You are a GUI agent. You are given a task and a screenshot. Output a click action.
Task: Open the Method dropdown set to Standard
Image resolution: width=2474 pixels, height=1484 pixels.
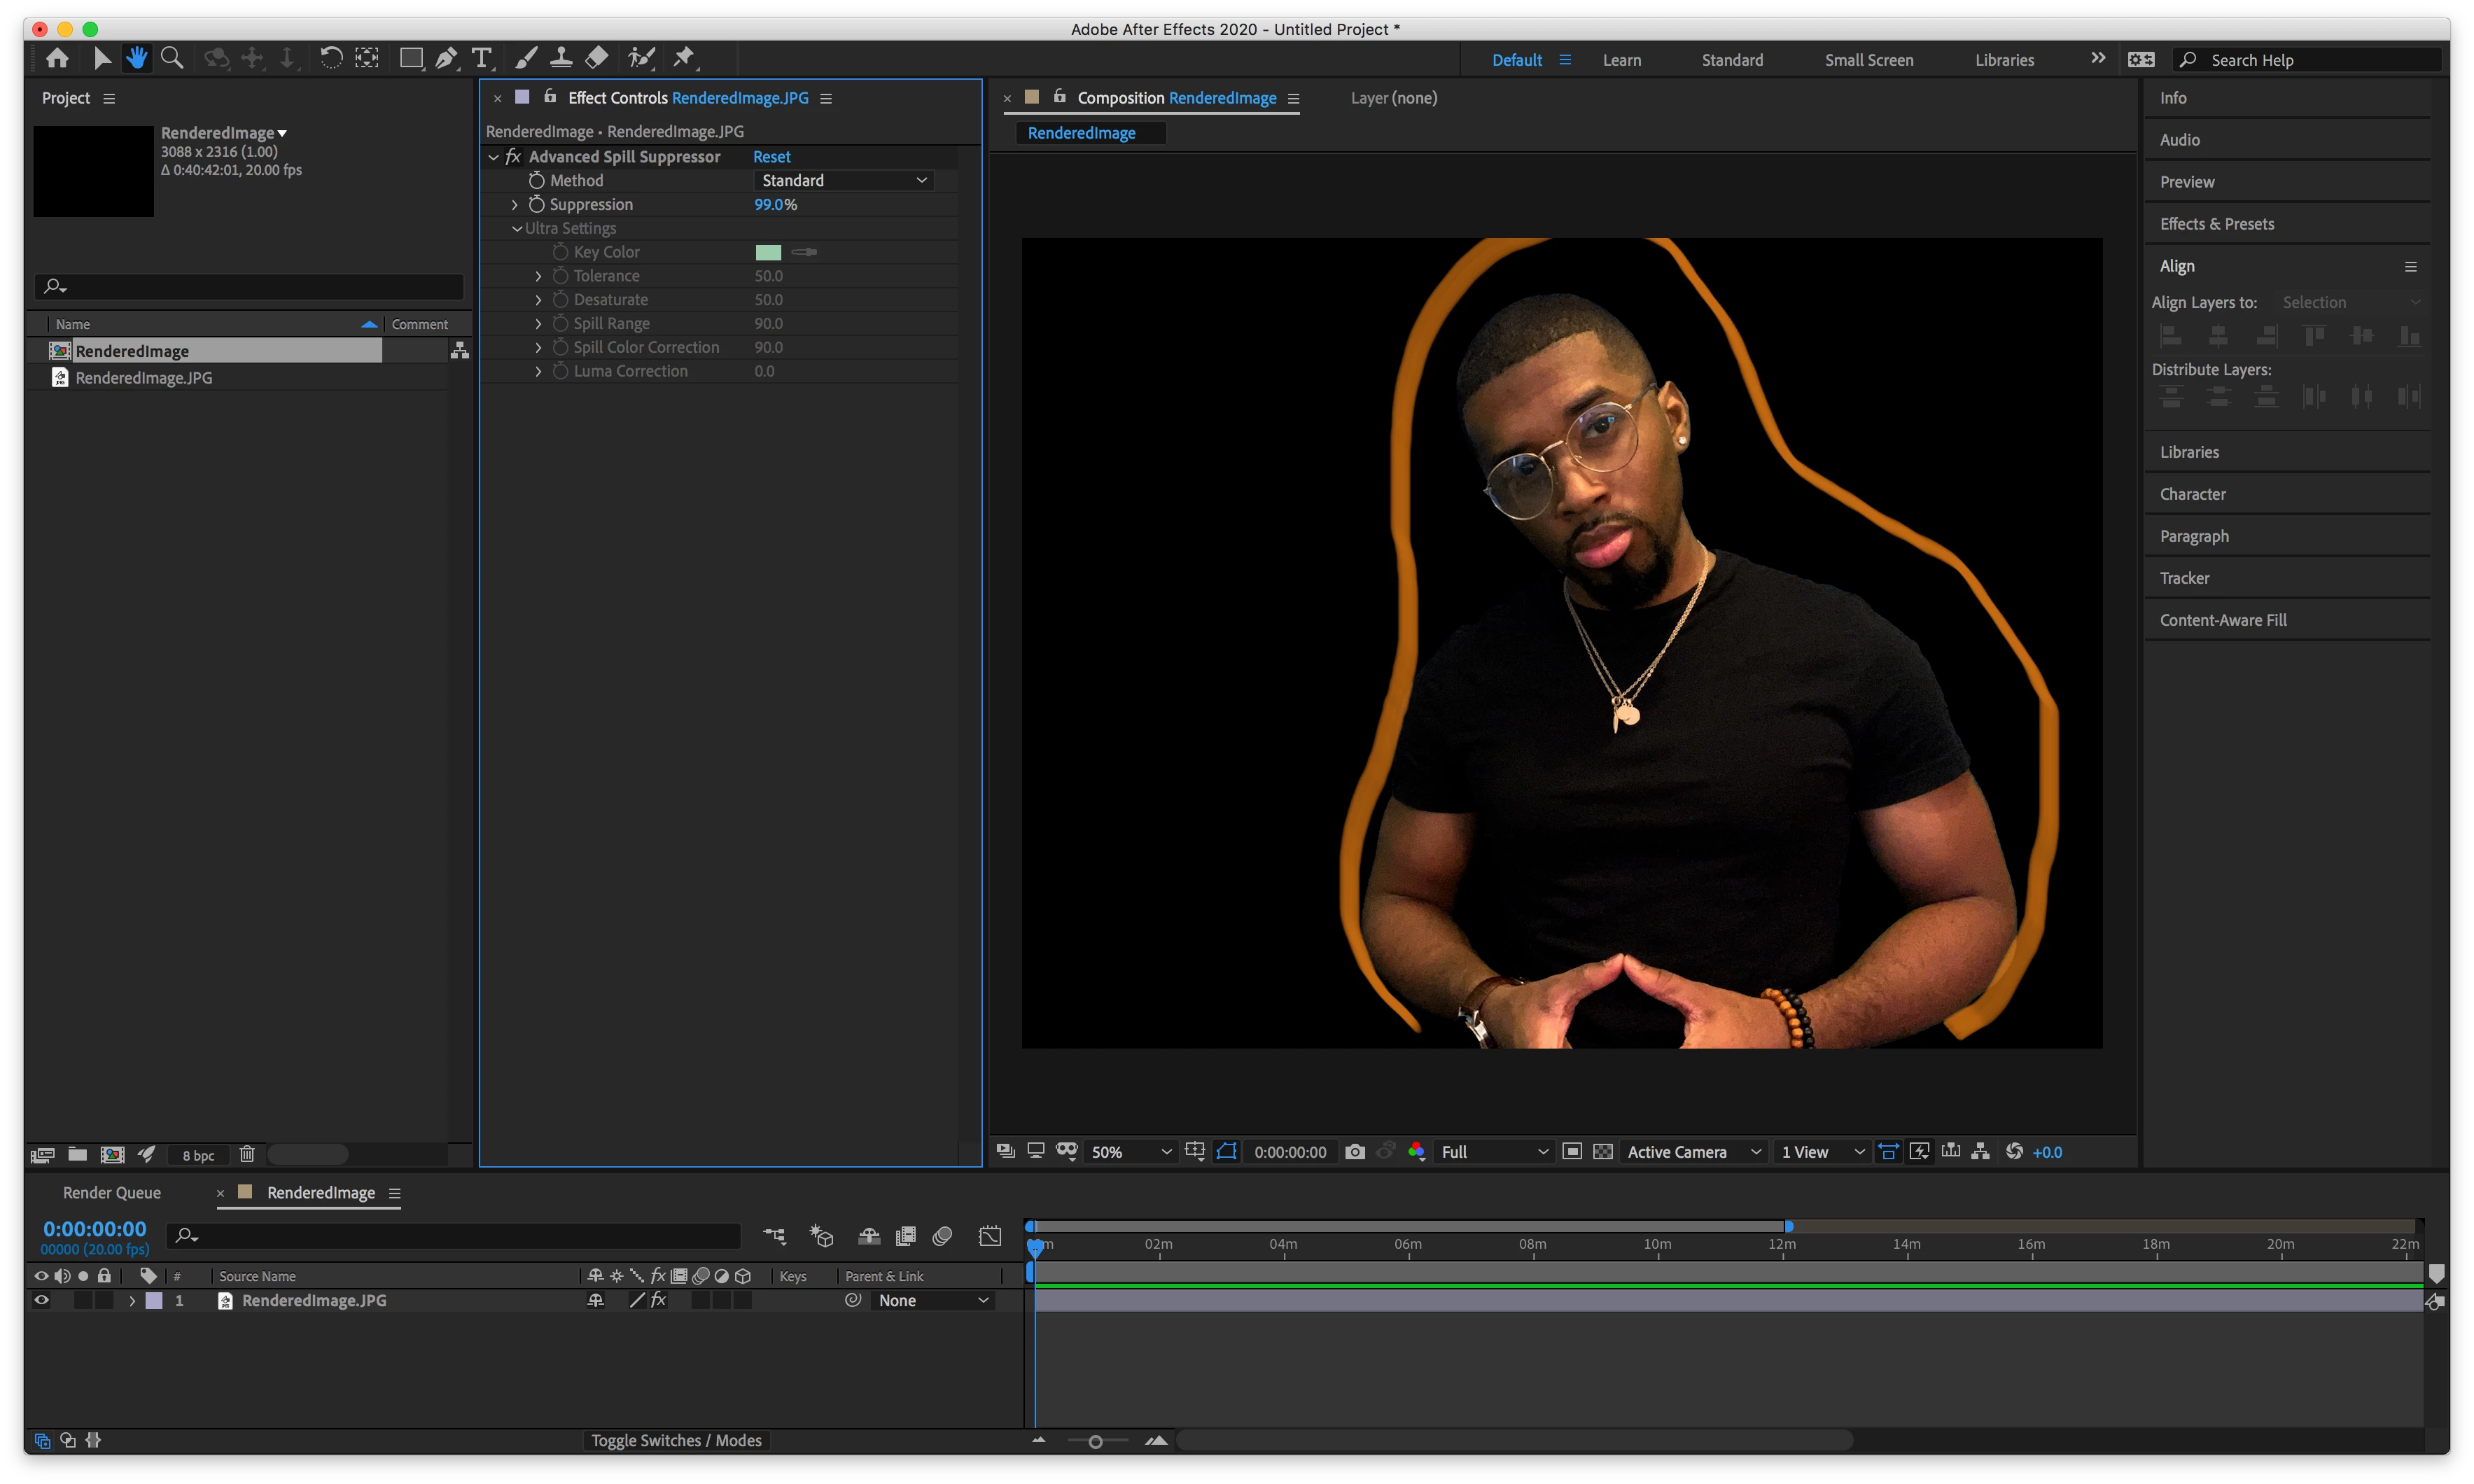tap(843, 180)
